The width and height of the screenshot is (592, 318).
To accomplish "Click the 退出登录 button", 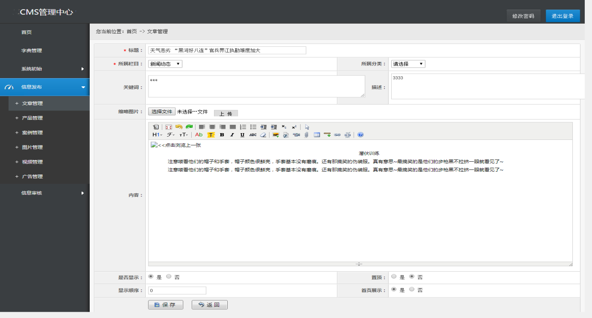I will 563,16.
